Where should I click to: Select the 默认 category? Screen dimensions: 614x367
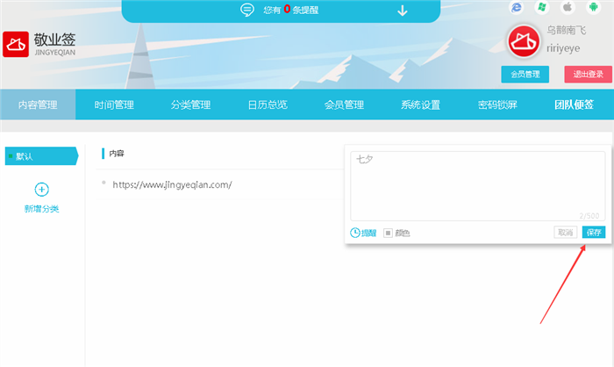41,156
